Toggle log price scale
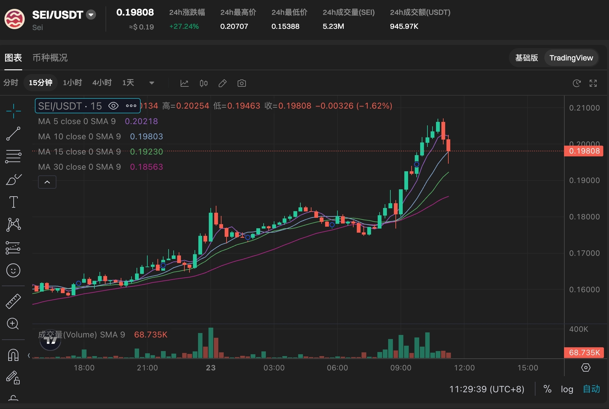 click(567, 389)
